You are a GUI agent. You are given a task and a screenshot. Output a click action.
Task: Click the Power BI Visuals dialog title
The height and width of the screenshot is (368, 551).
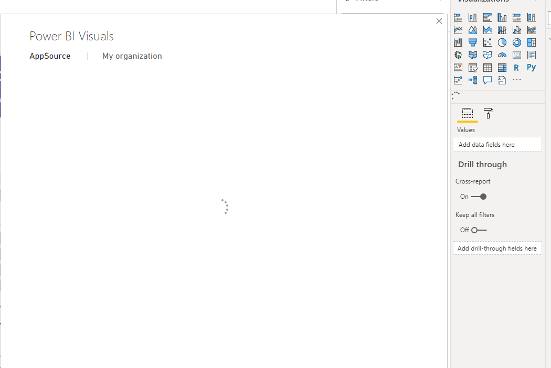pos(72,36)
